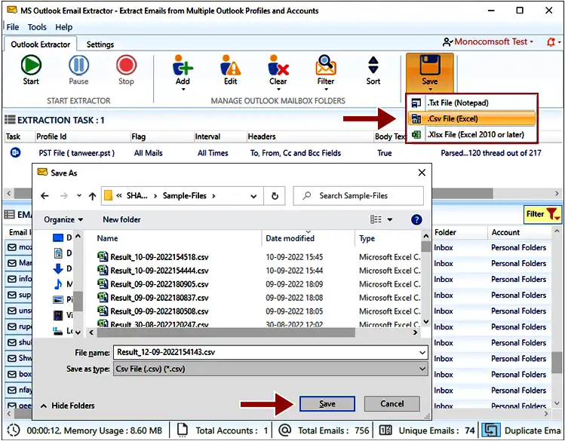This screenshot has width=565, height=441.
Task: Collapse folders with Hide Folders
Action: (x=67, y=406)
